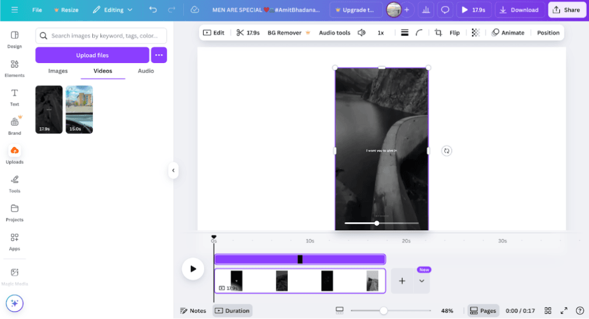This screenshot has height=319, width=589.
Task: Expand the Editing mode dropdown
Action: click(x=113, y=10)
